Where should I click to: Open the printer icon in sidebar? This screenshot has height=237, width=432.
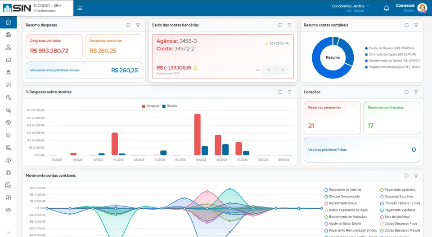tap(8, 173)
